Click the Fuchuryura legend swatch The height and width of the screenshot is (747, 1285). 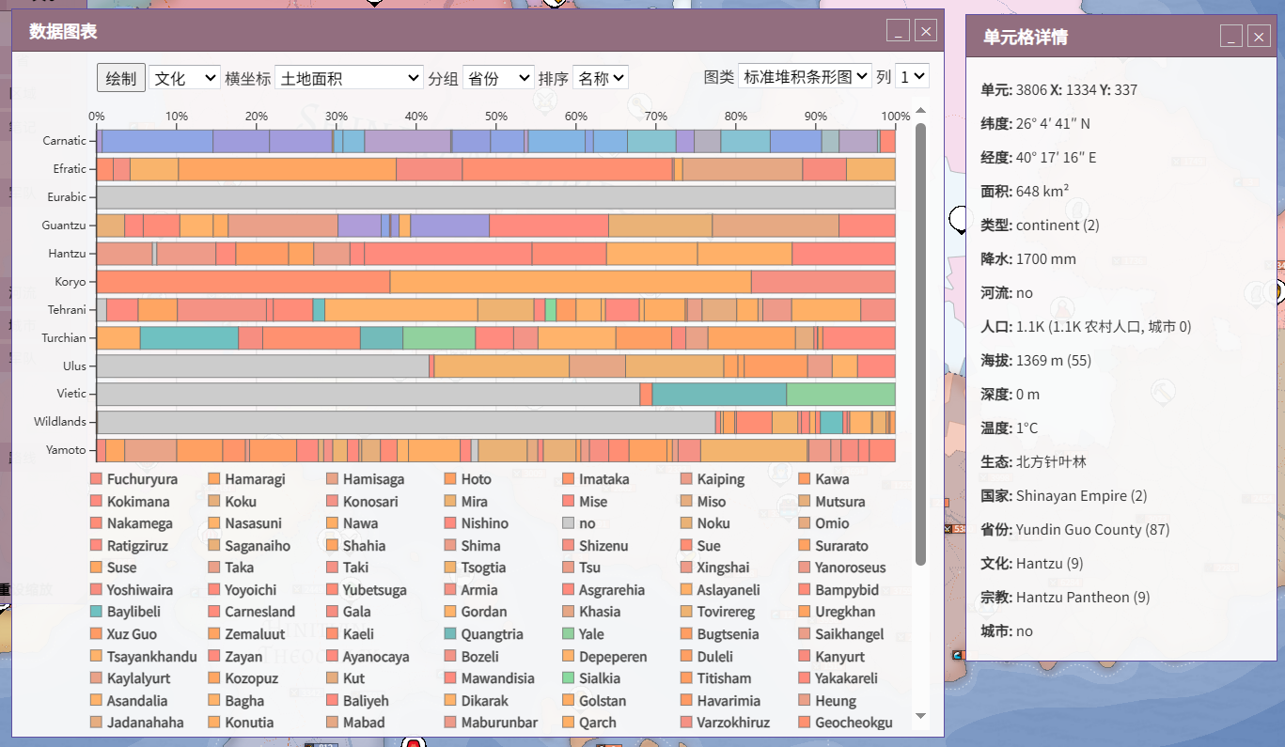(x=96, y=479)
